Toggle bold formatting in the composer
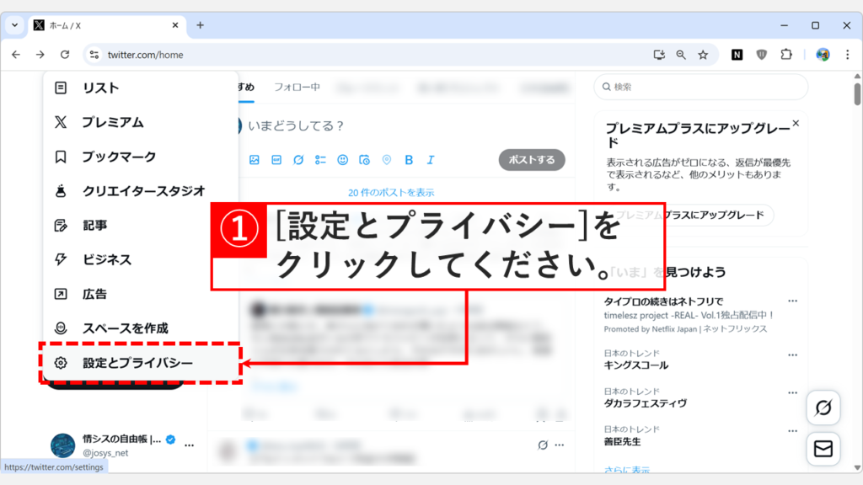Screen dimensions: 863x485 pos(409,159)
